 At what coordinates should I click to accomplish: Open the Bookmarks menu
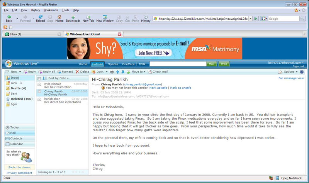click(51, 10)
